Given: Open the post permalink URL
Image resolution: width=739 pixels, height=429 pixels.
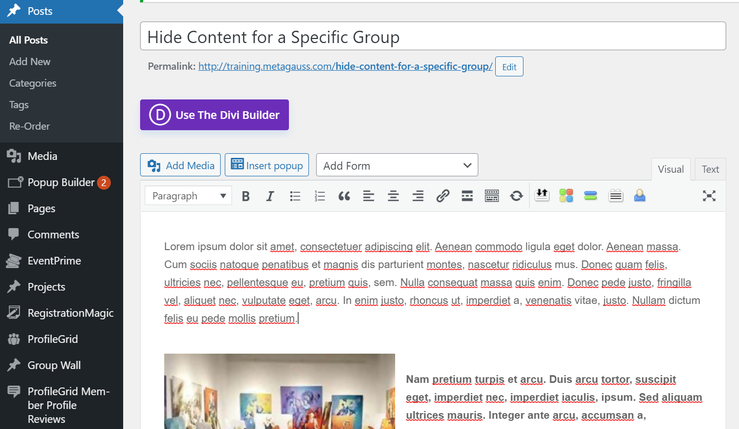Looking at the screenshot, I should pyautogui.click(x=345, y=66).
